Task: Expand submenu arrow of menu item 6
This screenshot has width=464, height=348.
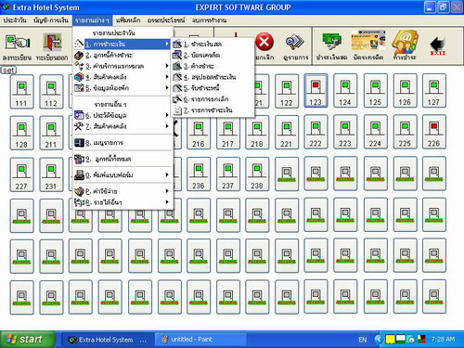Action: point(167,115)
